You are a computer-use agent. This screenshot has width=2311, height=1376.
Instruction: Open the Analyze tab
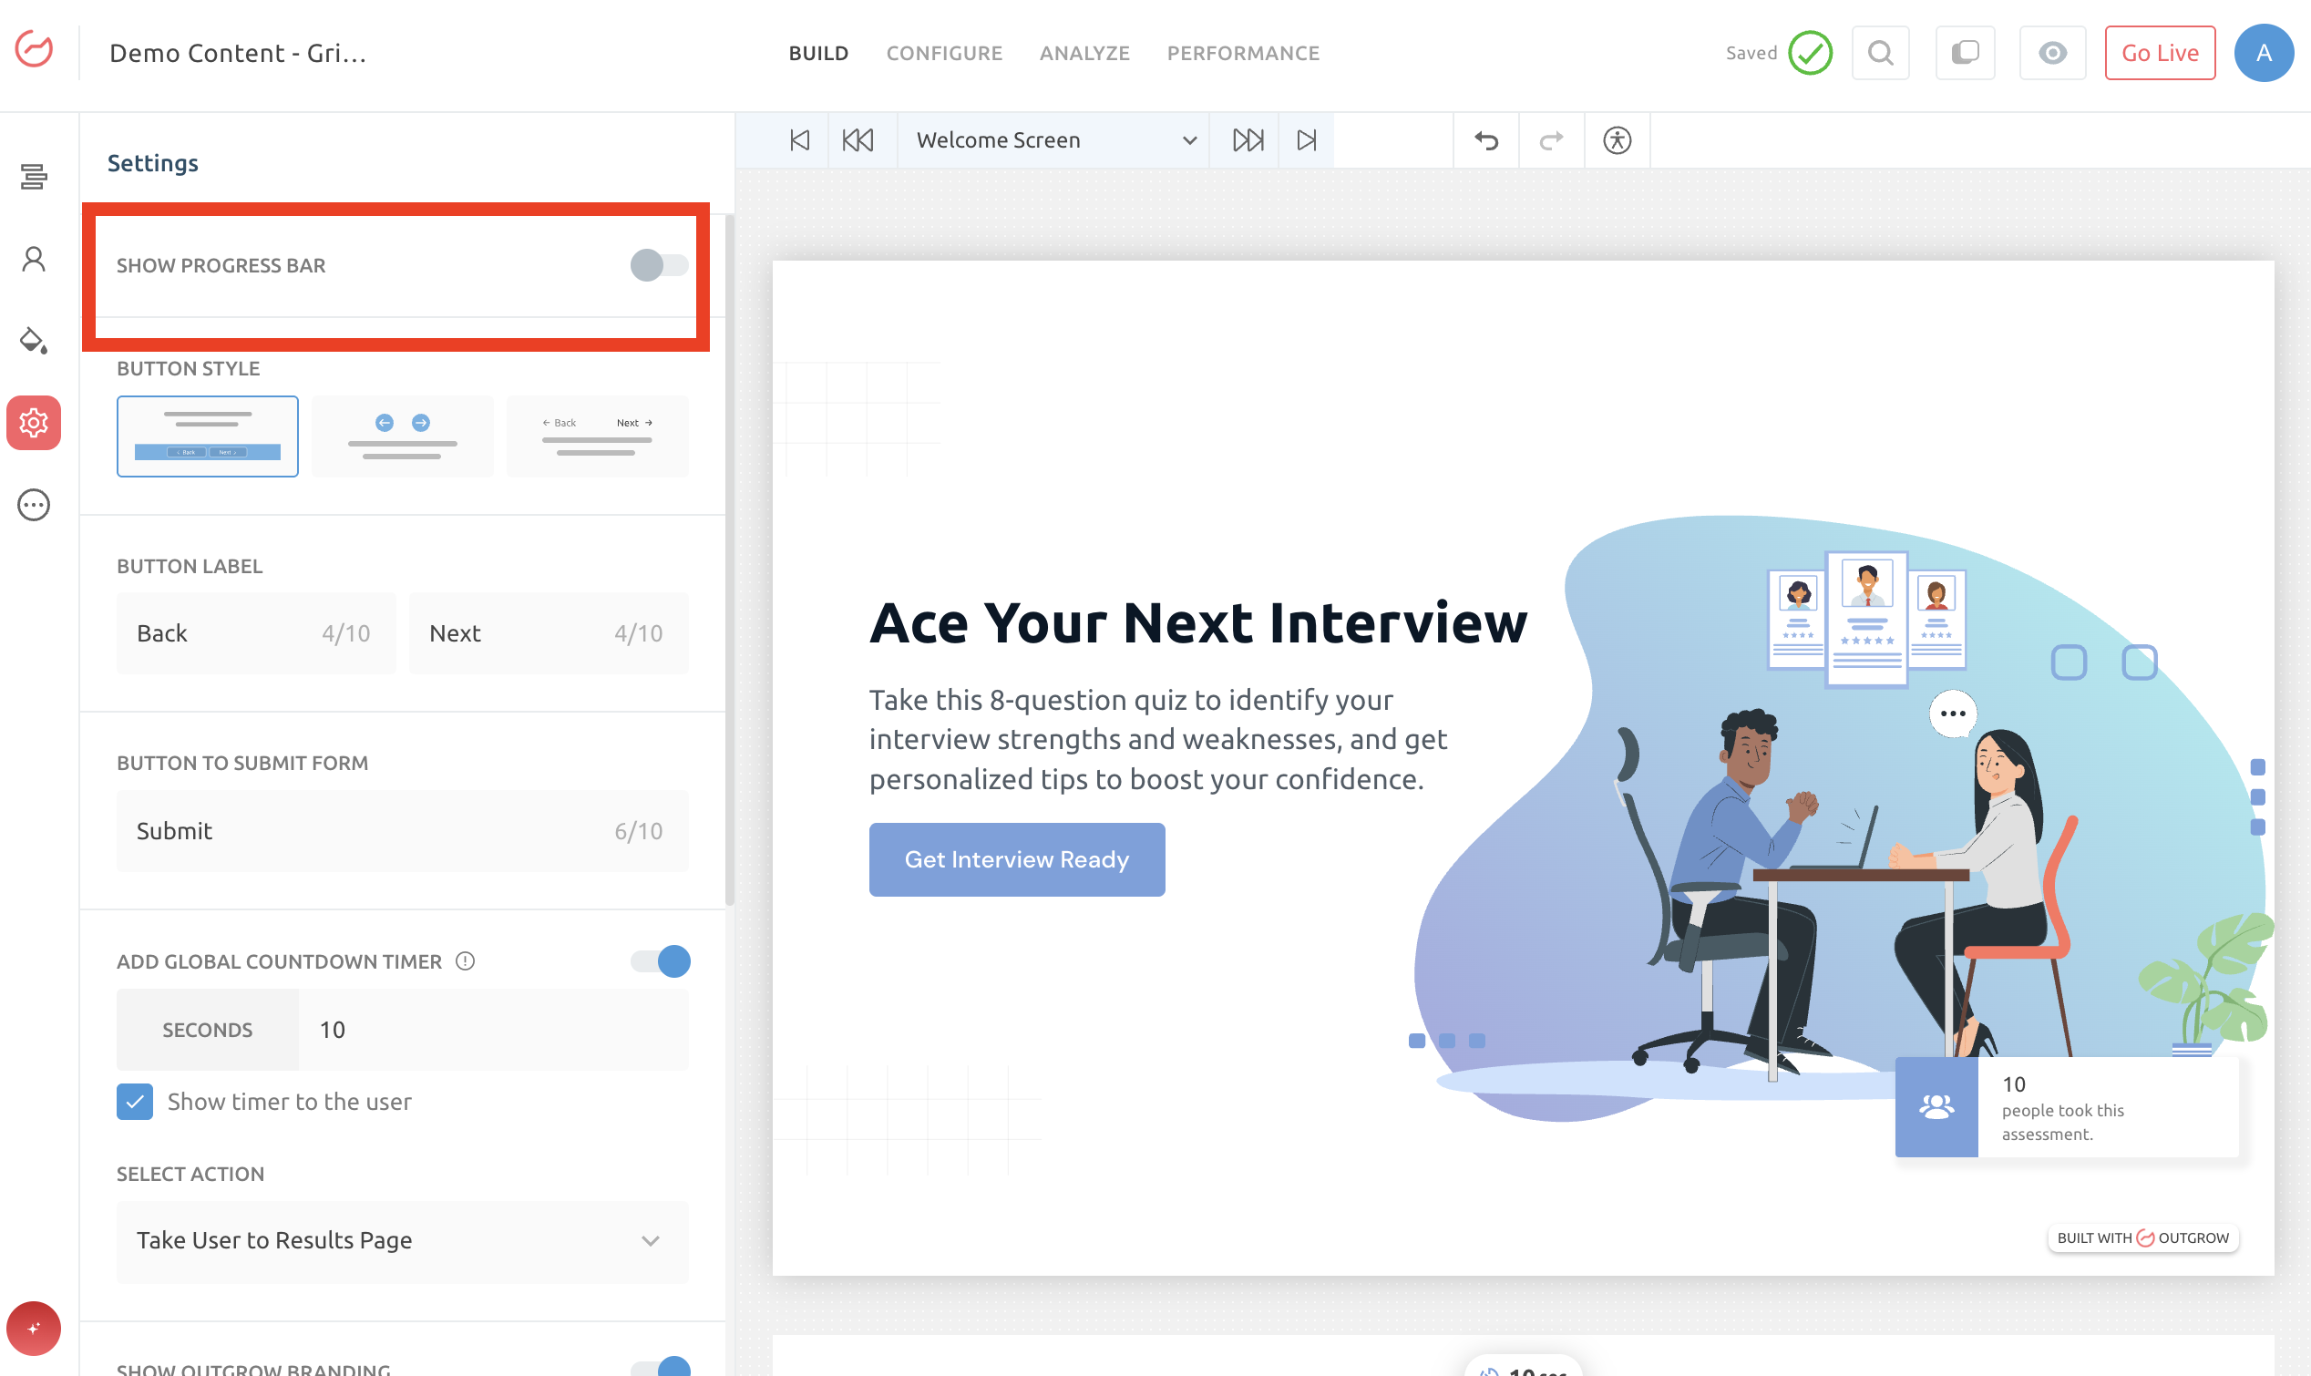[x=1084, y=54]
